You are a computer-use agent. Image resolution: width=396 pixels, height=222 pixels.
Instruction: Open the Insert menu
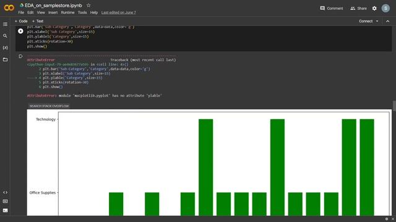(53, 12)
